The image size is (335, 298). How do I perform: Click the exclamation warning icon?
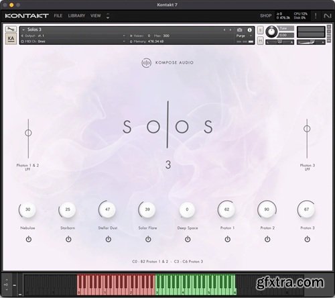[316, 15]
